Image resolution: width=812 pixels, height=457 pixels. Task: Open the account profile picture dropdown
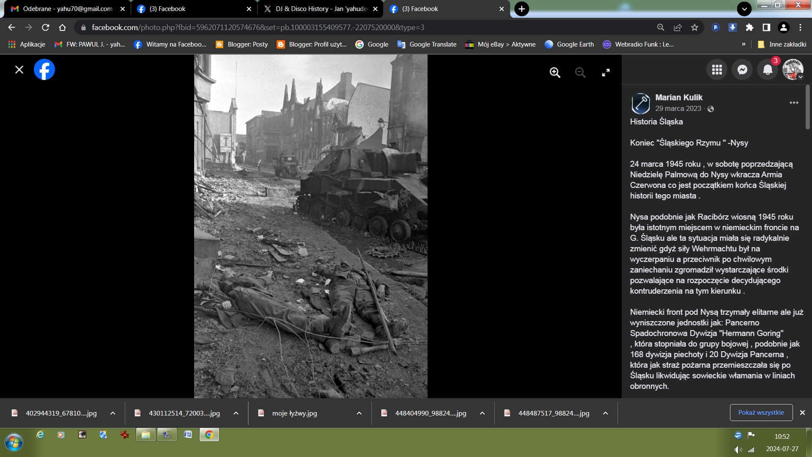[793, 70]
